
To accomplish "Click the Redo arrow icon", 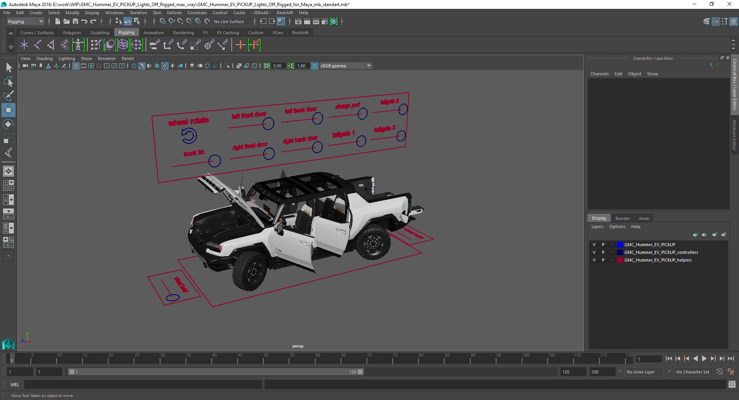I will (x=93, y=22).
